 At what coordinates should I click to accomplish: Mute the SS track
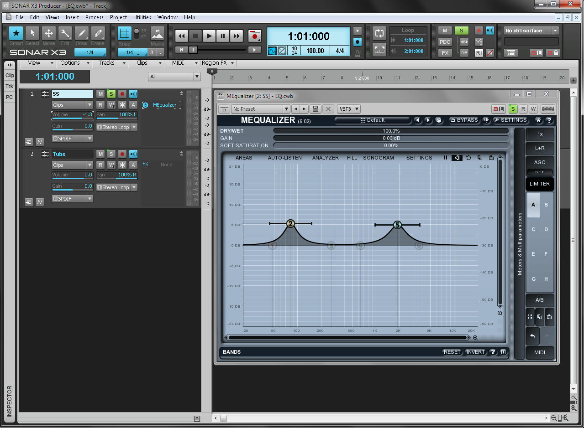click(x=100, y=94)
